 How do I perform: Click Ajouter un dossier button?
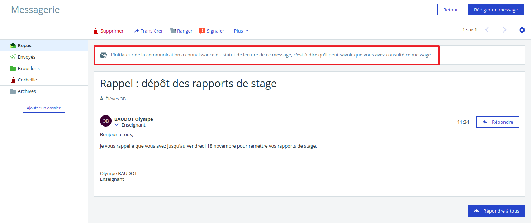coord(44,108)
